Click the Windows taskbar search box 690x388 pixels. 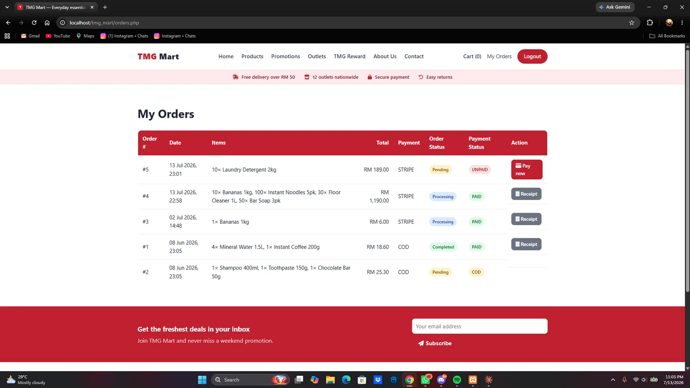[251, 380]
